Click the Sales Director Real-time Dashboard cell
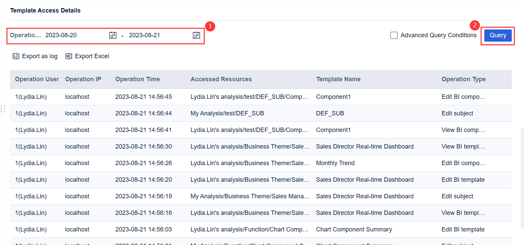 pyautogui.click(x=365, y=146)
